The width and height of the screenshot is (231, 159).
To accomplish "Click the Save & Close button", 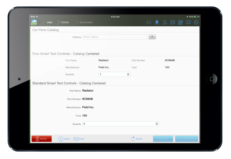I will (187, 139).
